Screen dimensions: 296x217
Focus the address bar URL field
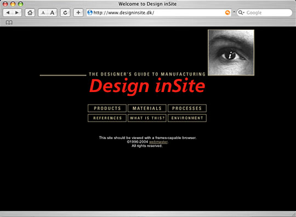click(159, 13)
